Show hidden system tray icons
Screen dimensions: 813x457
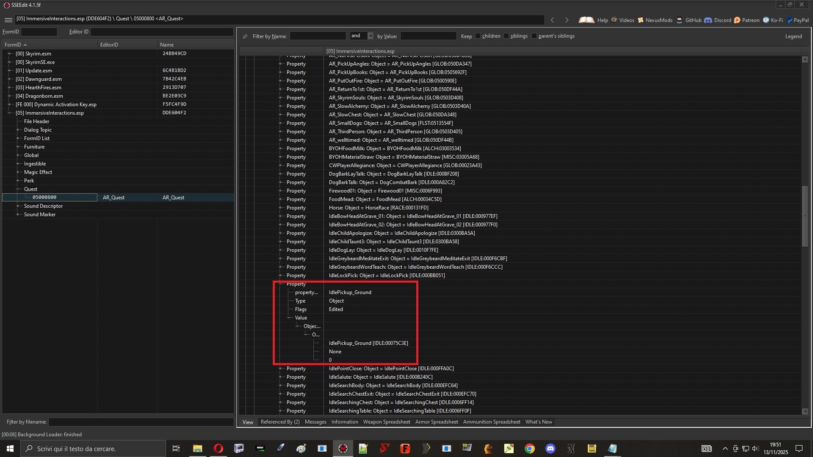pyautogui.click(x=725, y=449)
